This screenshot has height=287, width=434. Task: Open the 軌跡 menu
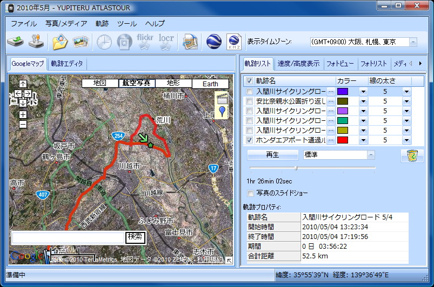click(102, 24)
